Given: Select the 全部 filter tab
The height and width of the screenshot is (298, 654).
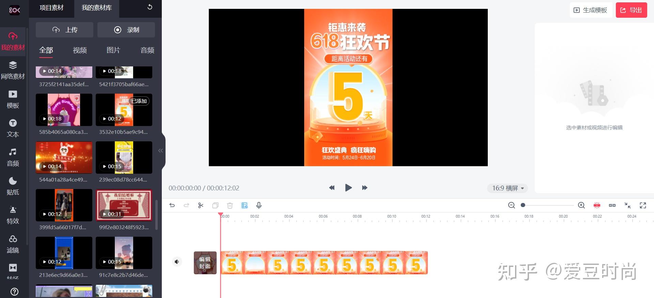Looking at the screenshot, I should point(46,50).
